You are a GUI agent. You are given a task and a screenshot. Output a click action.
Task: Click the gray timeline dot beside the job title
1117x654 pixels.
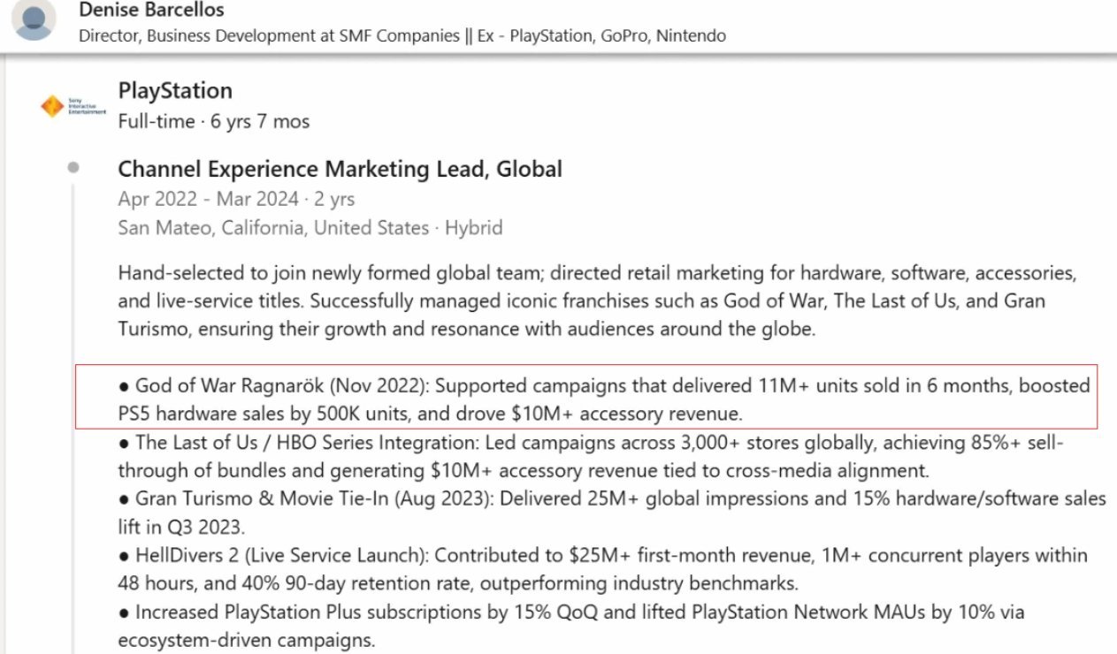(73, 166)
